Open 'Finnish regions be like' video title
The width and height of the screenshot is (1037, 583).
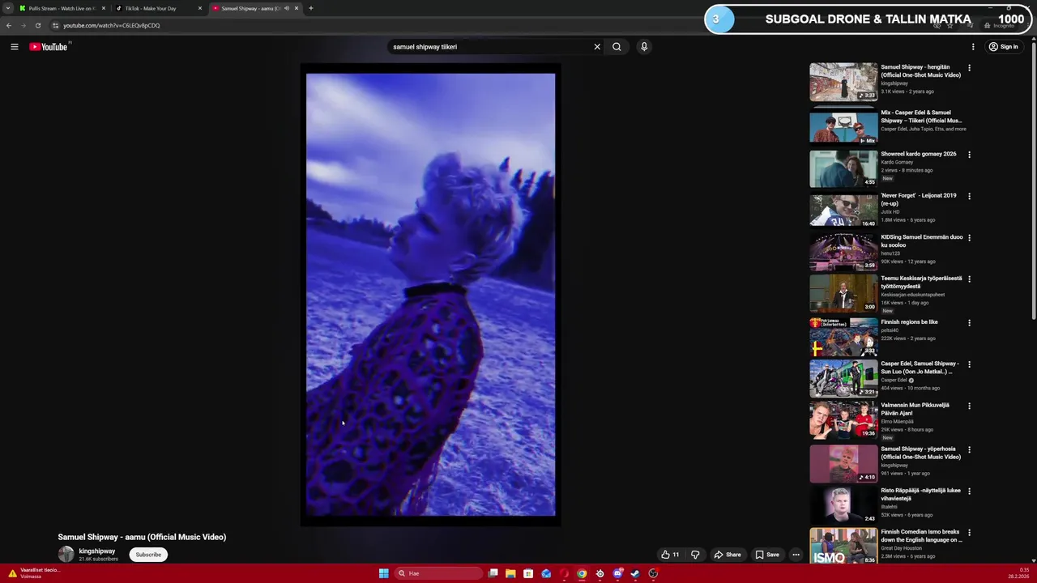[x=909, y=322]
